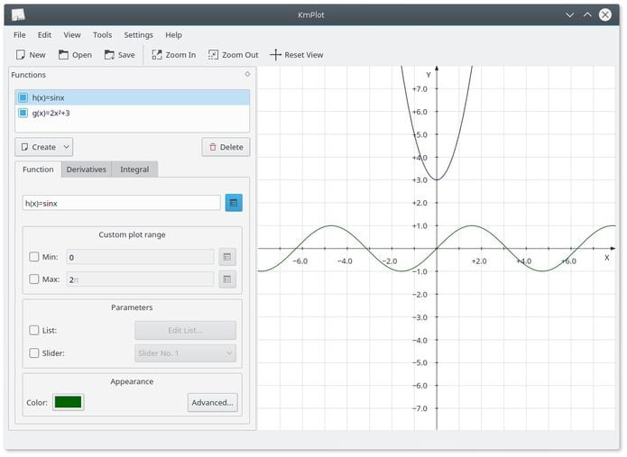Click the h(x)=sinx equation input field

click(121, 203)
